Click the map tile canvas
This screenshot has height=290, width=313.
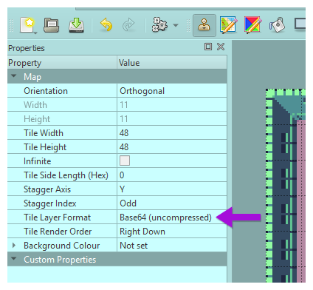(x=286, y=186)
